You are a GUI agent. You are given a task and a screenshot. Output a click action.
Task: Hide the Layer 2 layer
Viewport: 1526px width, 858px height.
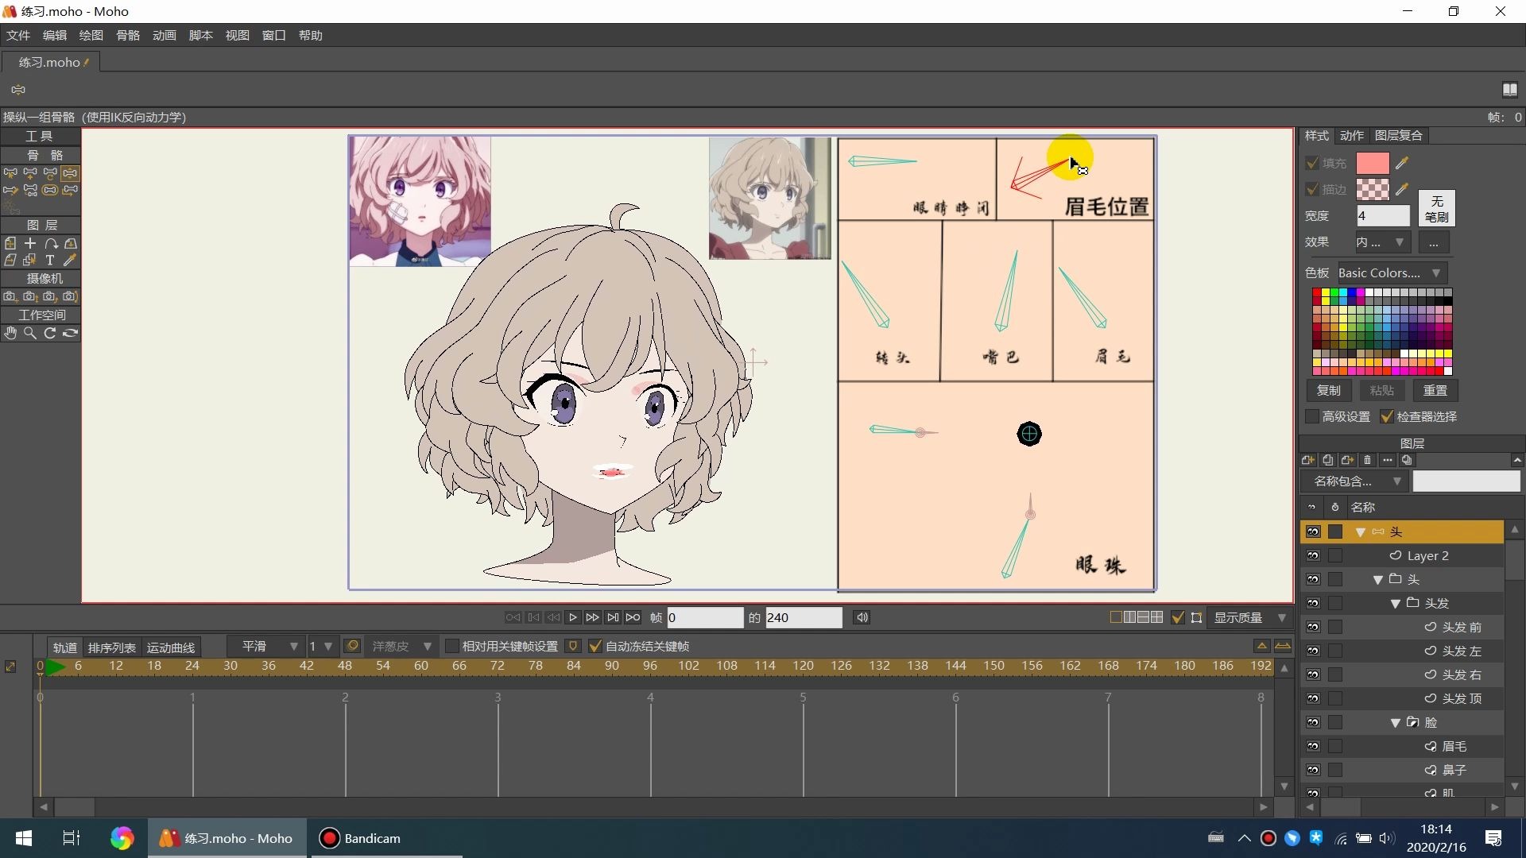click(x=1313, y=555)
